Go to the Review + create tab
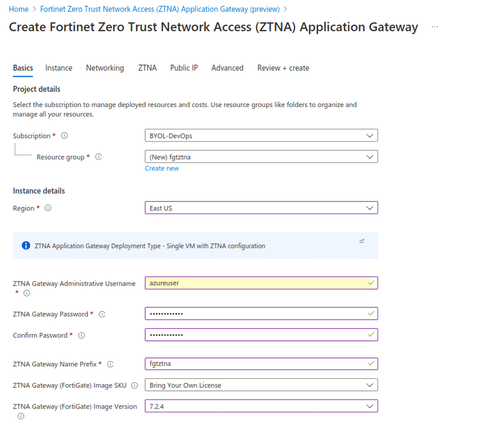480x440 pixels. click(283, 68)
